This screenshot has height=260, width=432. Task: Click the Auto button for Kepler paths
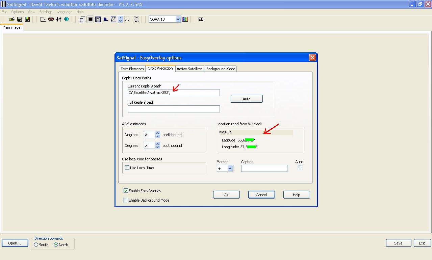tap(247, 99)
